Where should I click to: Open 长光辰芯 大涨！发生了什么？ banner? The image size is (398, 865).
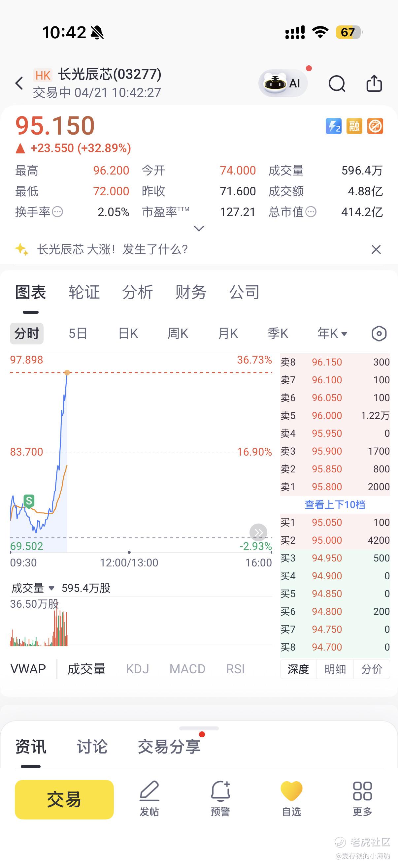[x=112, y=249]
